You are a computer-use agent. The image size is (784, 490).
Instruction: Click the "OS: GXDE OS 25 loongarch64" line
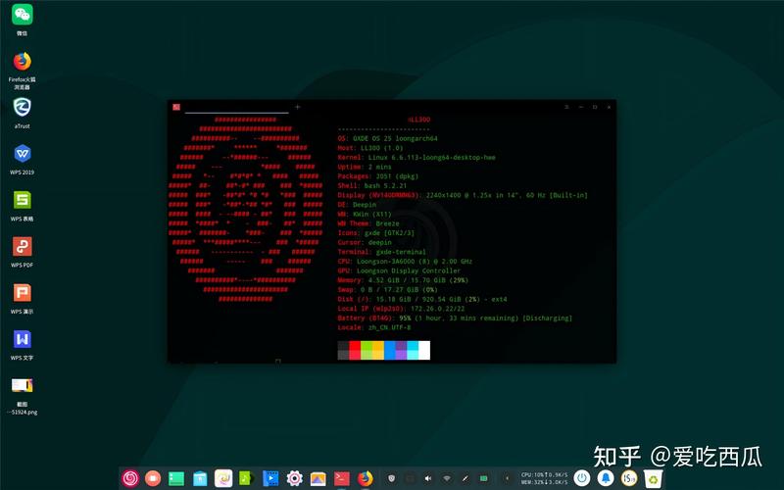coord(387,138)
